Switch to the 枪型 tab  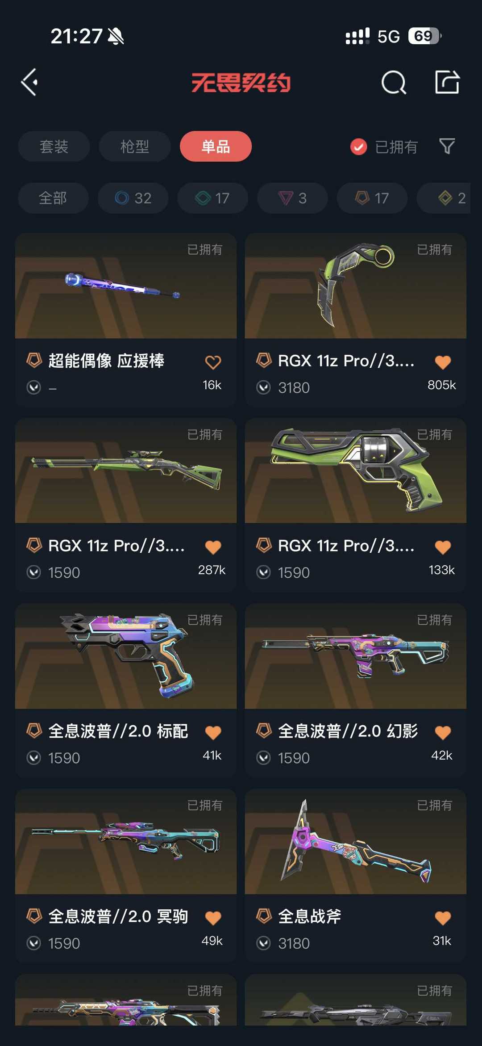(135, 147)
